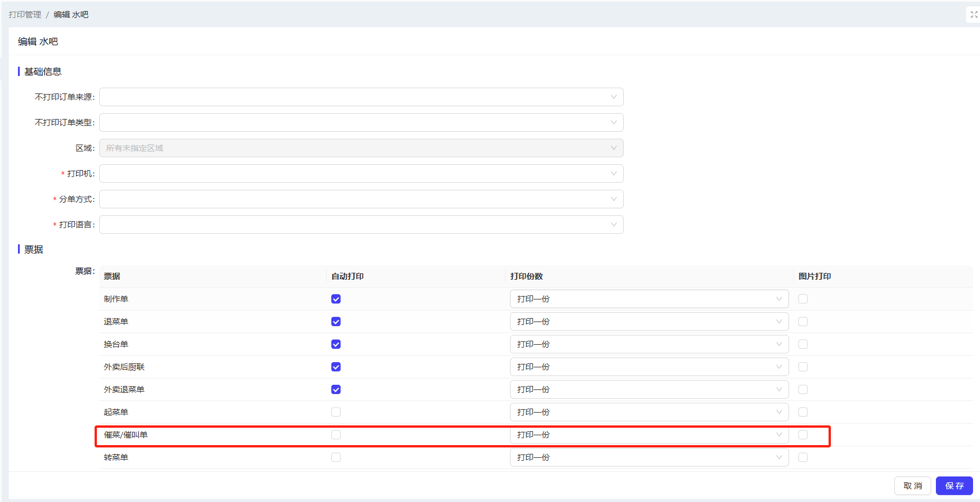Enable auto print for 起菜单
This screenshot has height=502, width=980.
[336, 412]
